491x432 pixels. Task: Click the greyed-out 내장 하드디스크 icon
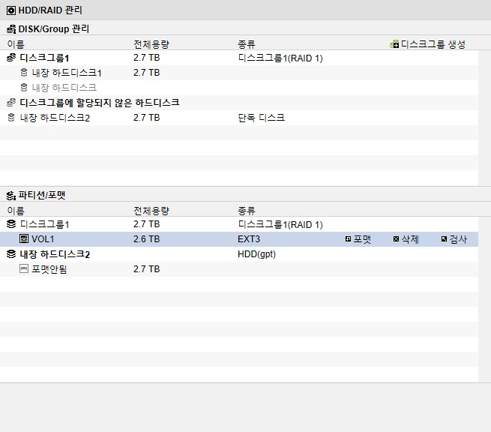(24, 88)
